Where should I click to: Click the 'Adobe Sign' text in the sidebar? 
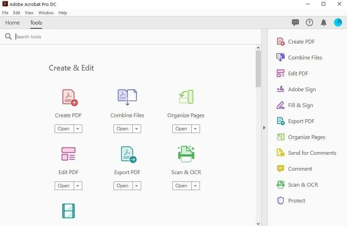tap(302, 90)
